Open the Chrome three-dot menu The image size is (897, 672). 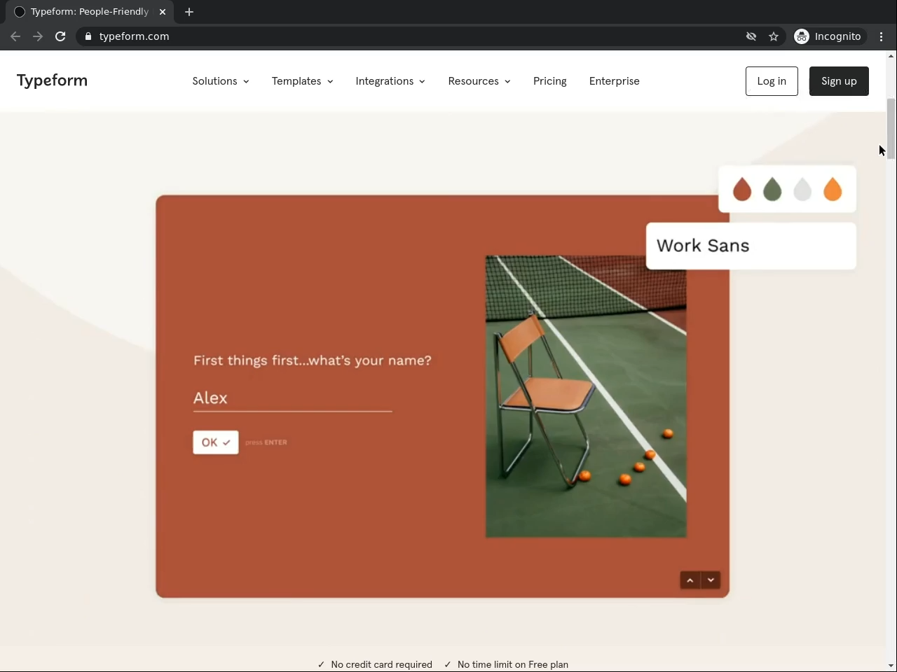pyautogui.click(x=882, y=36)
